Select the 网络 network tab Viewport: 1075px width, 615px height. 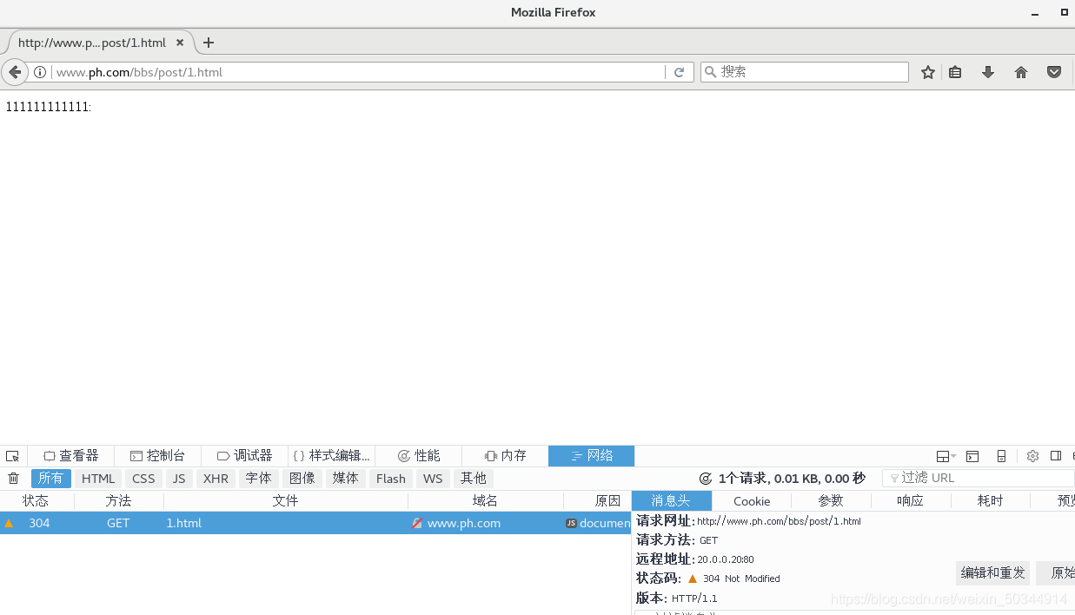592,456
